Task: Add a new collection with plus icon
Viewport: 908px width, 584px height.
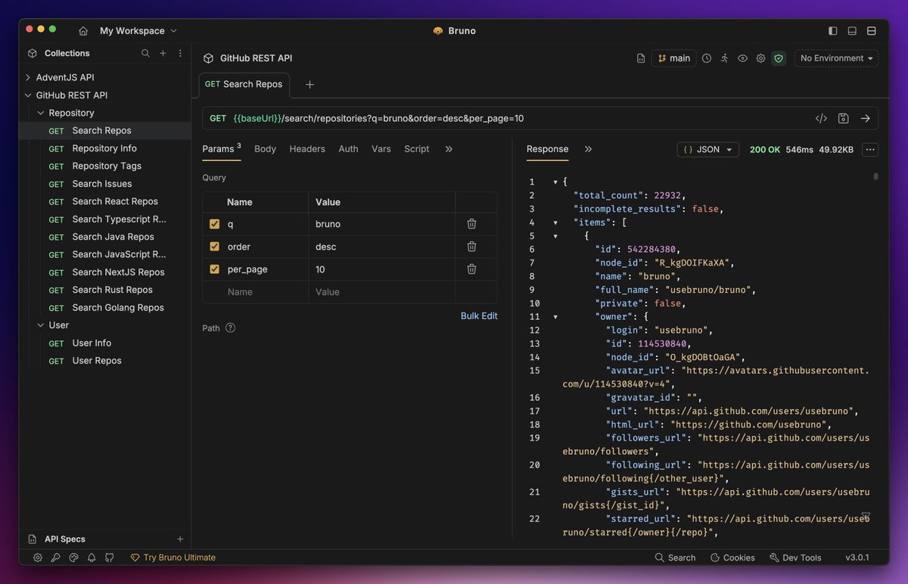Action: click(x=163, y=53)
